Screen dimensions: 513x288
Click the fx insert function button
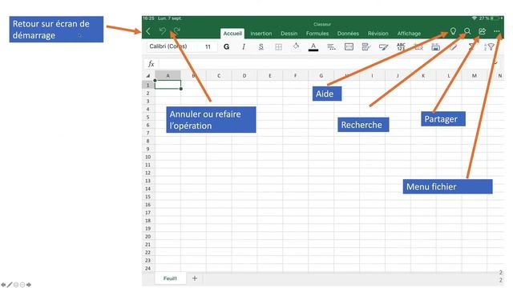point(151,64)
